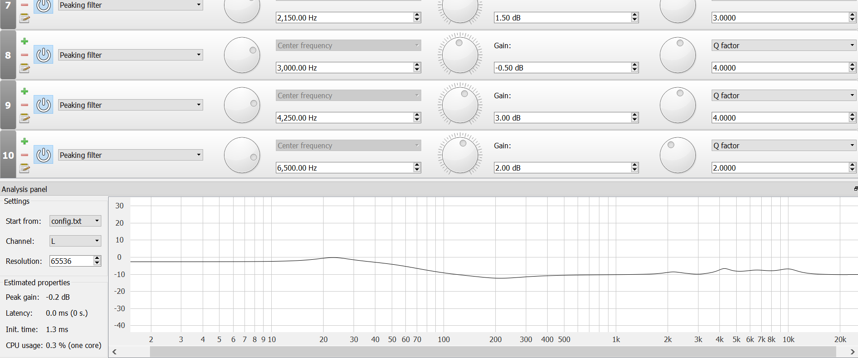Screen dimensions: 858x358
Task: Click stepper arrows of 3.00 dB gain field
Action: [635, 118]
